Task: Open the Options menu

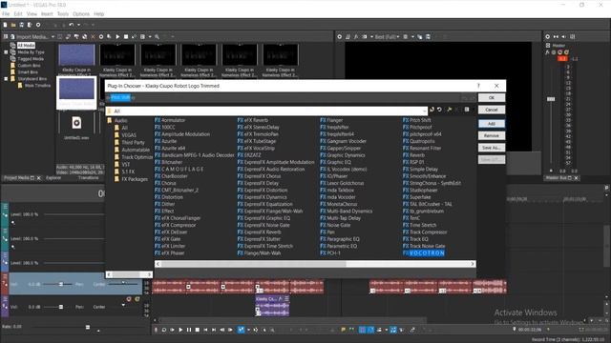Action: click(81, 14)
